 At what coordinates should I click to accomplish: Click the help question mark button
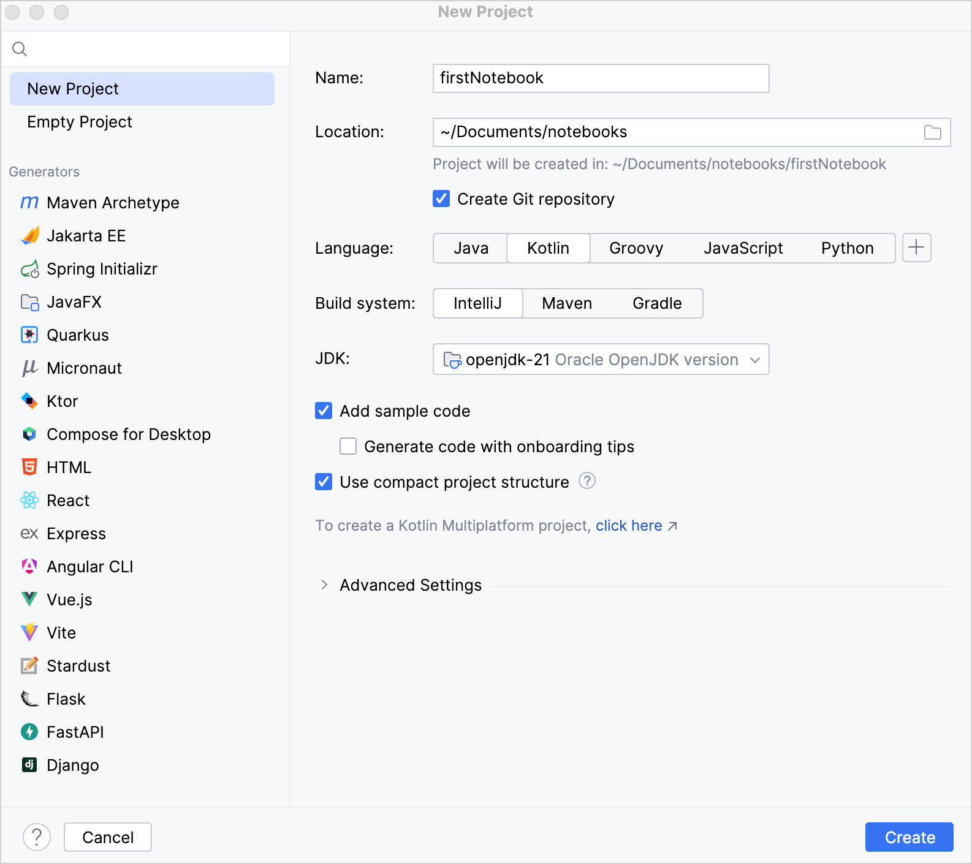point(37,837)
